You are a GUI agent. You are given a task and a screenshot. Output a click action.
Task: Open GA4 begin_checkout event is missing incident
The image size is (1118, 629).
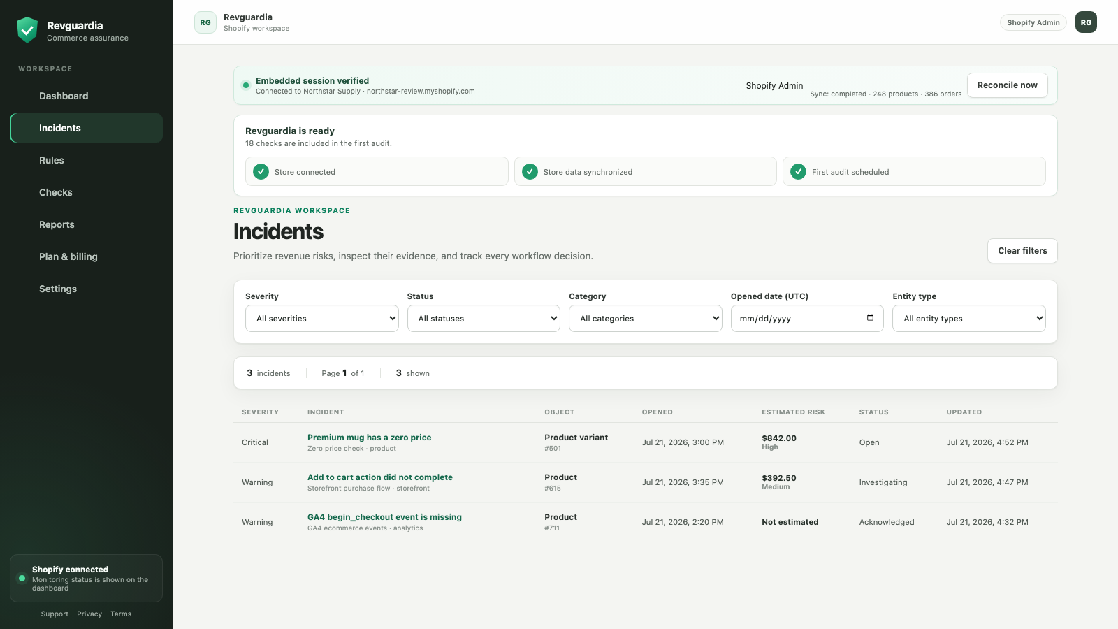(384, 517)
